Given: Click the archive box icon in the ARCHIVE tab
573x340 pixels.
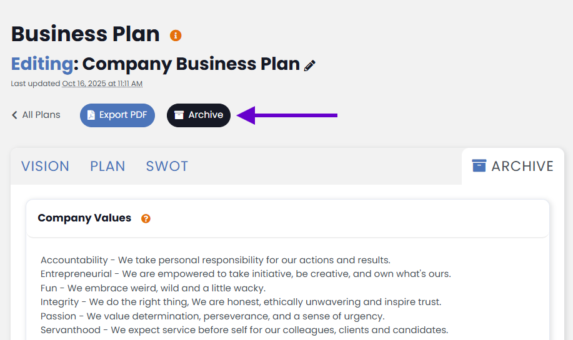Looking at the screenshot, I should tap(479, 166).
